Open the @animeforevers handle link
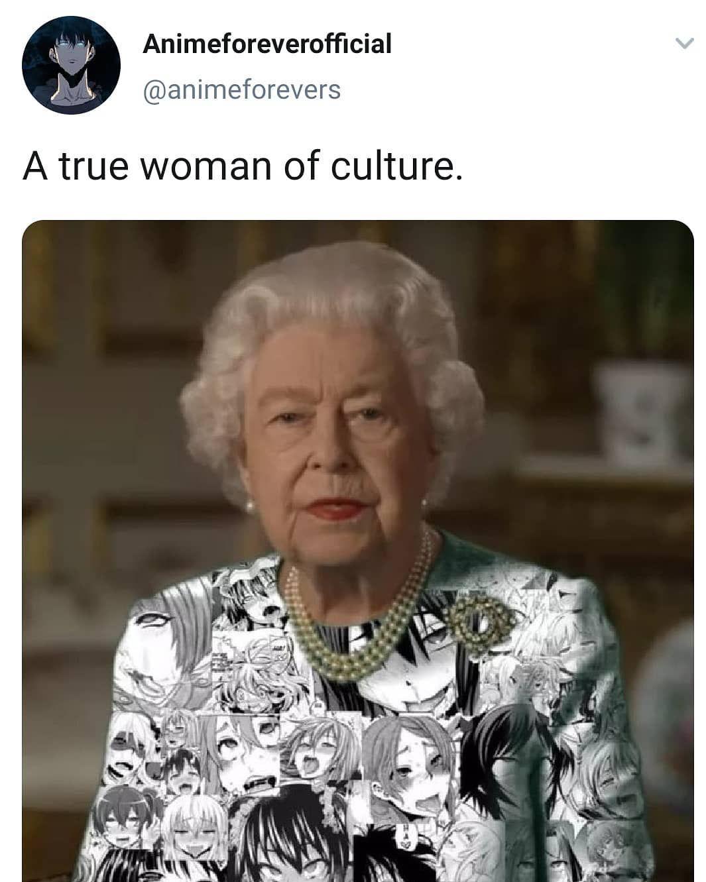The width and height of the screenshot is (706, 882). 242,89
